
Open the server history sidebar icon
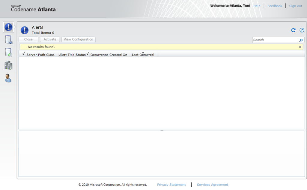tap(8, 52)
